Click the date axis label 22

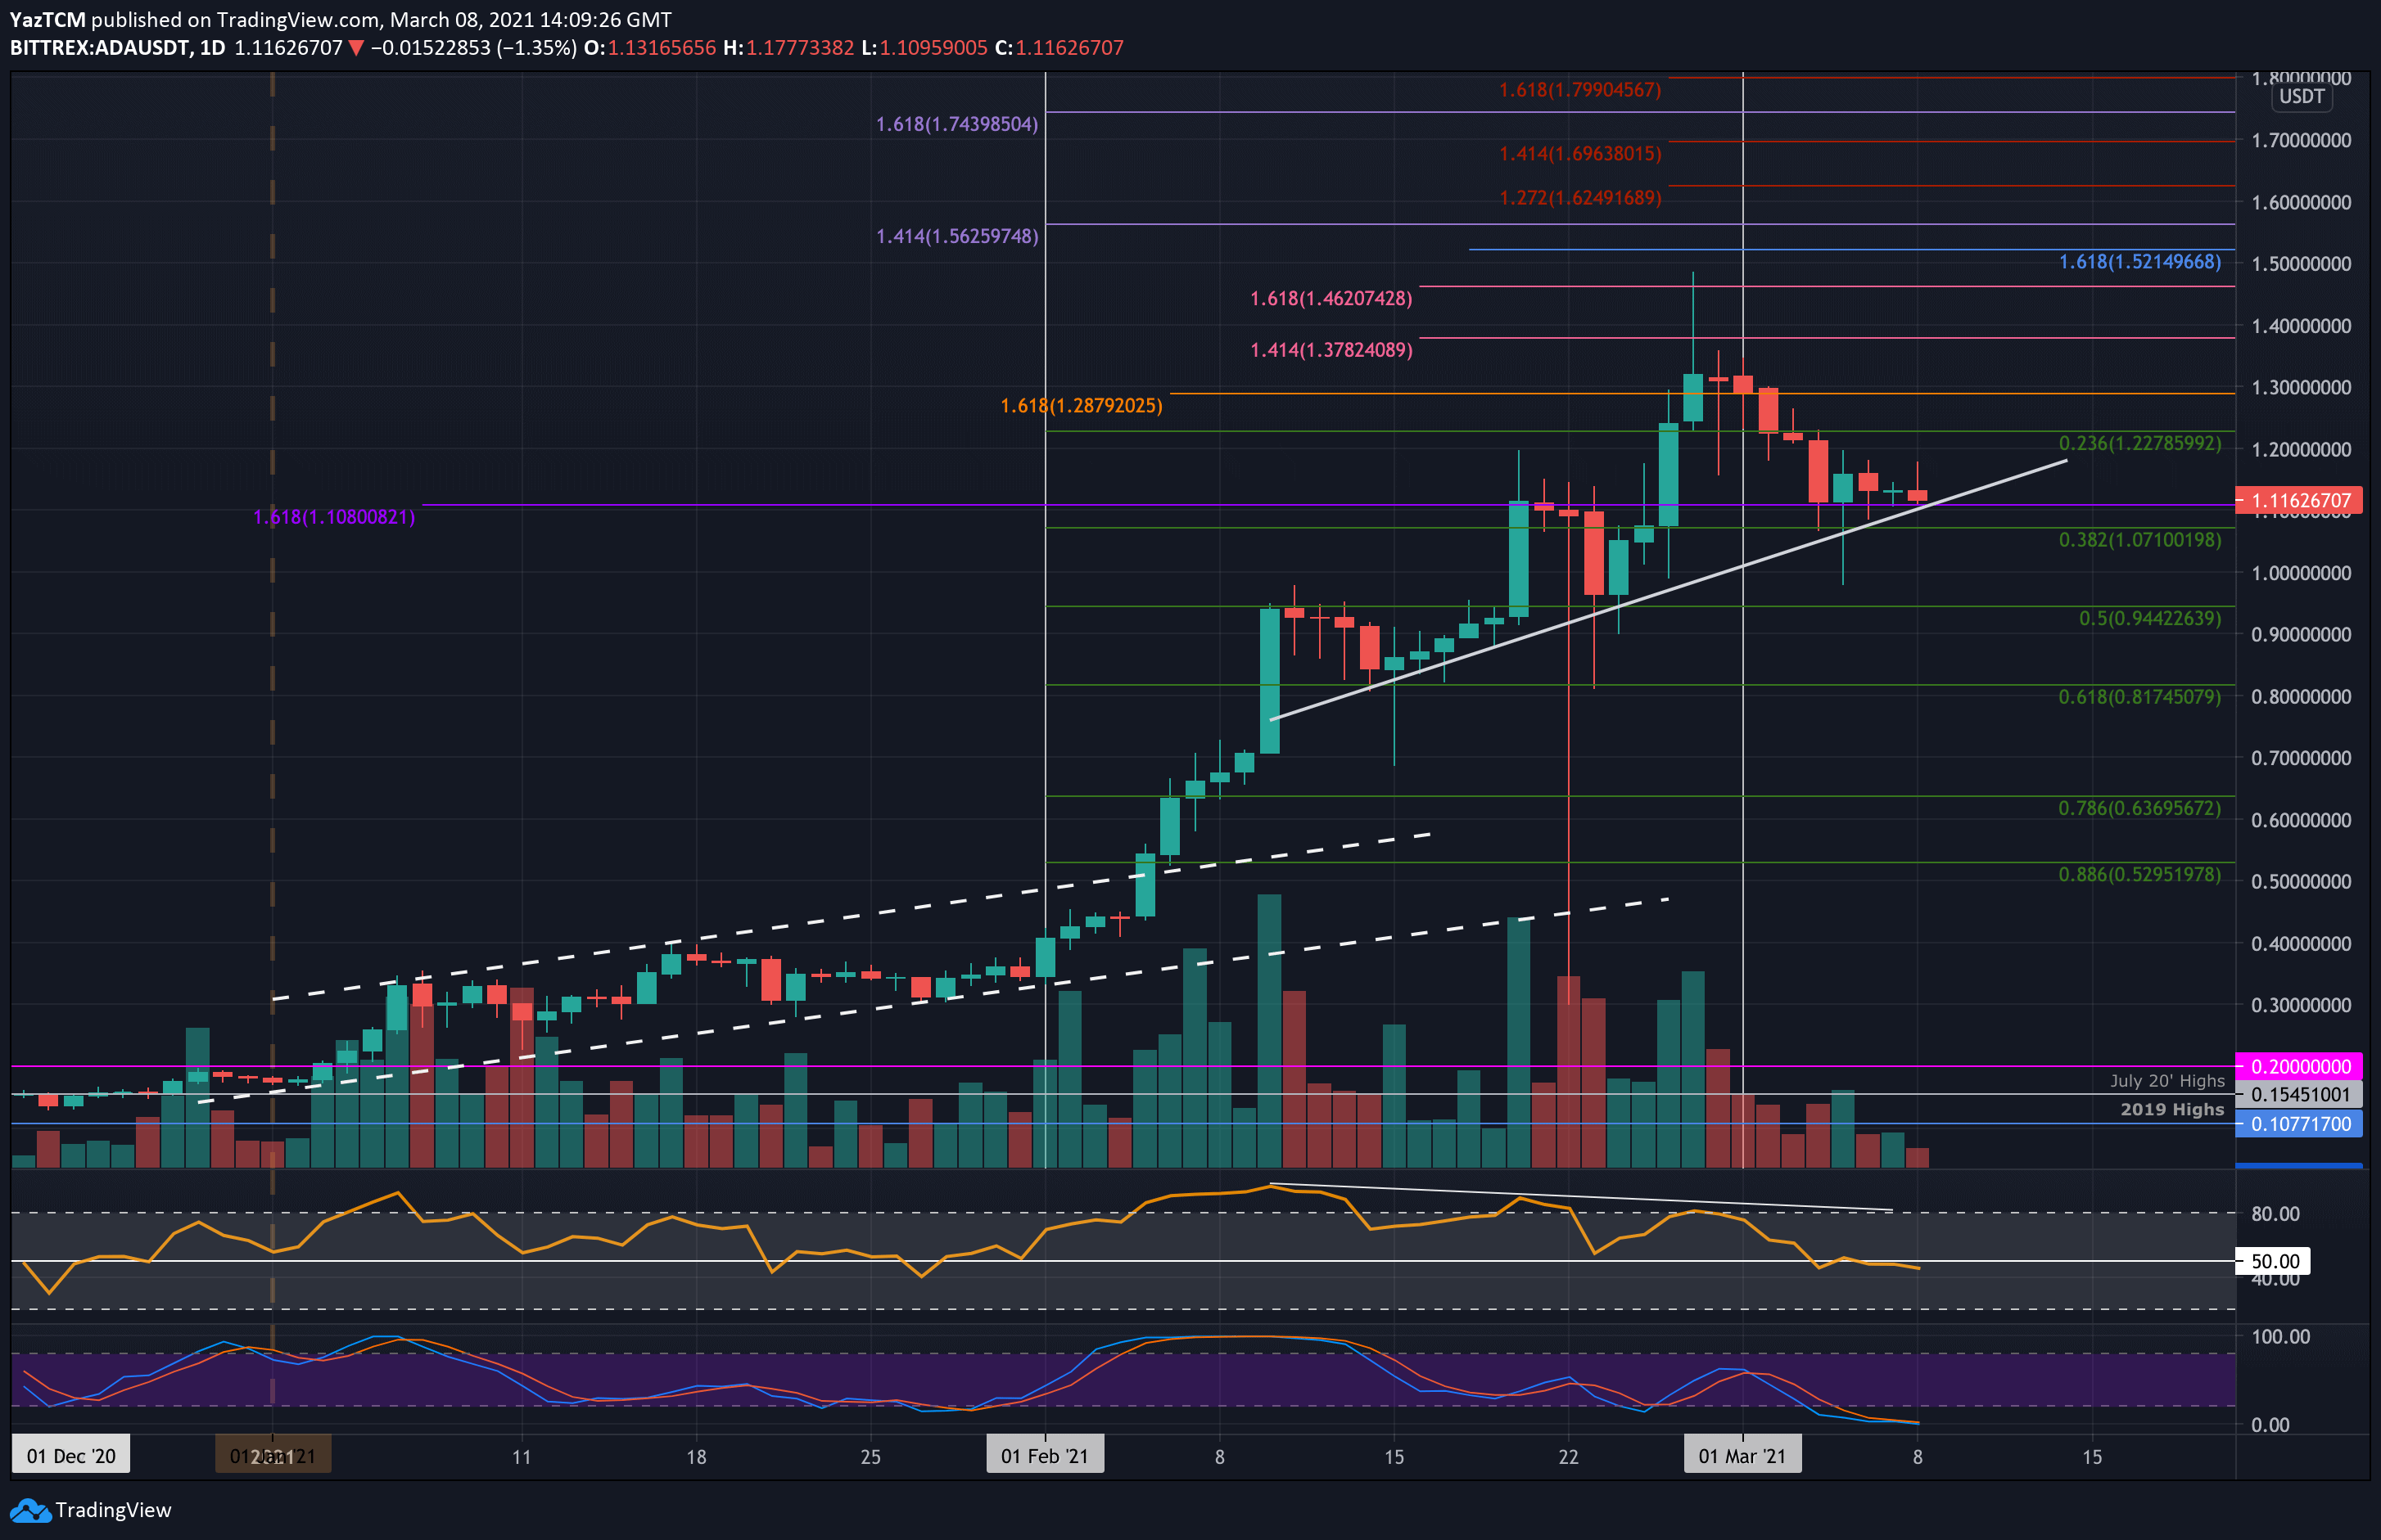point(1568,1457)
